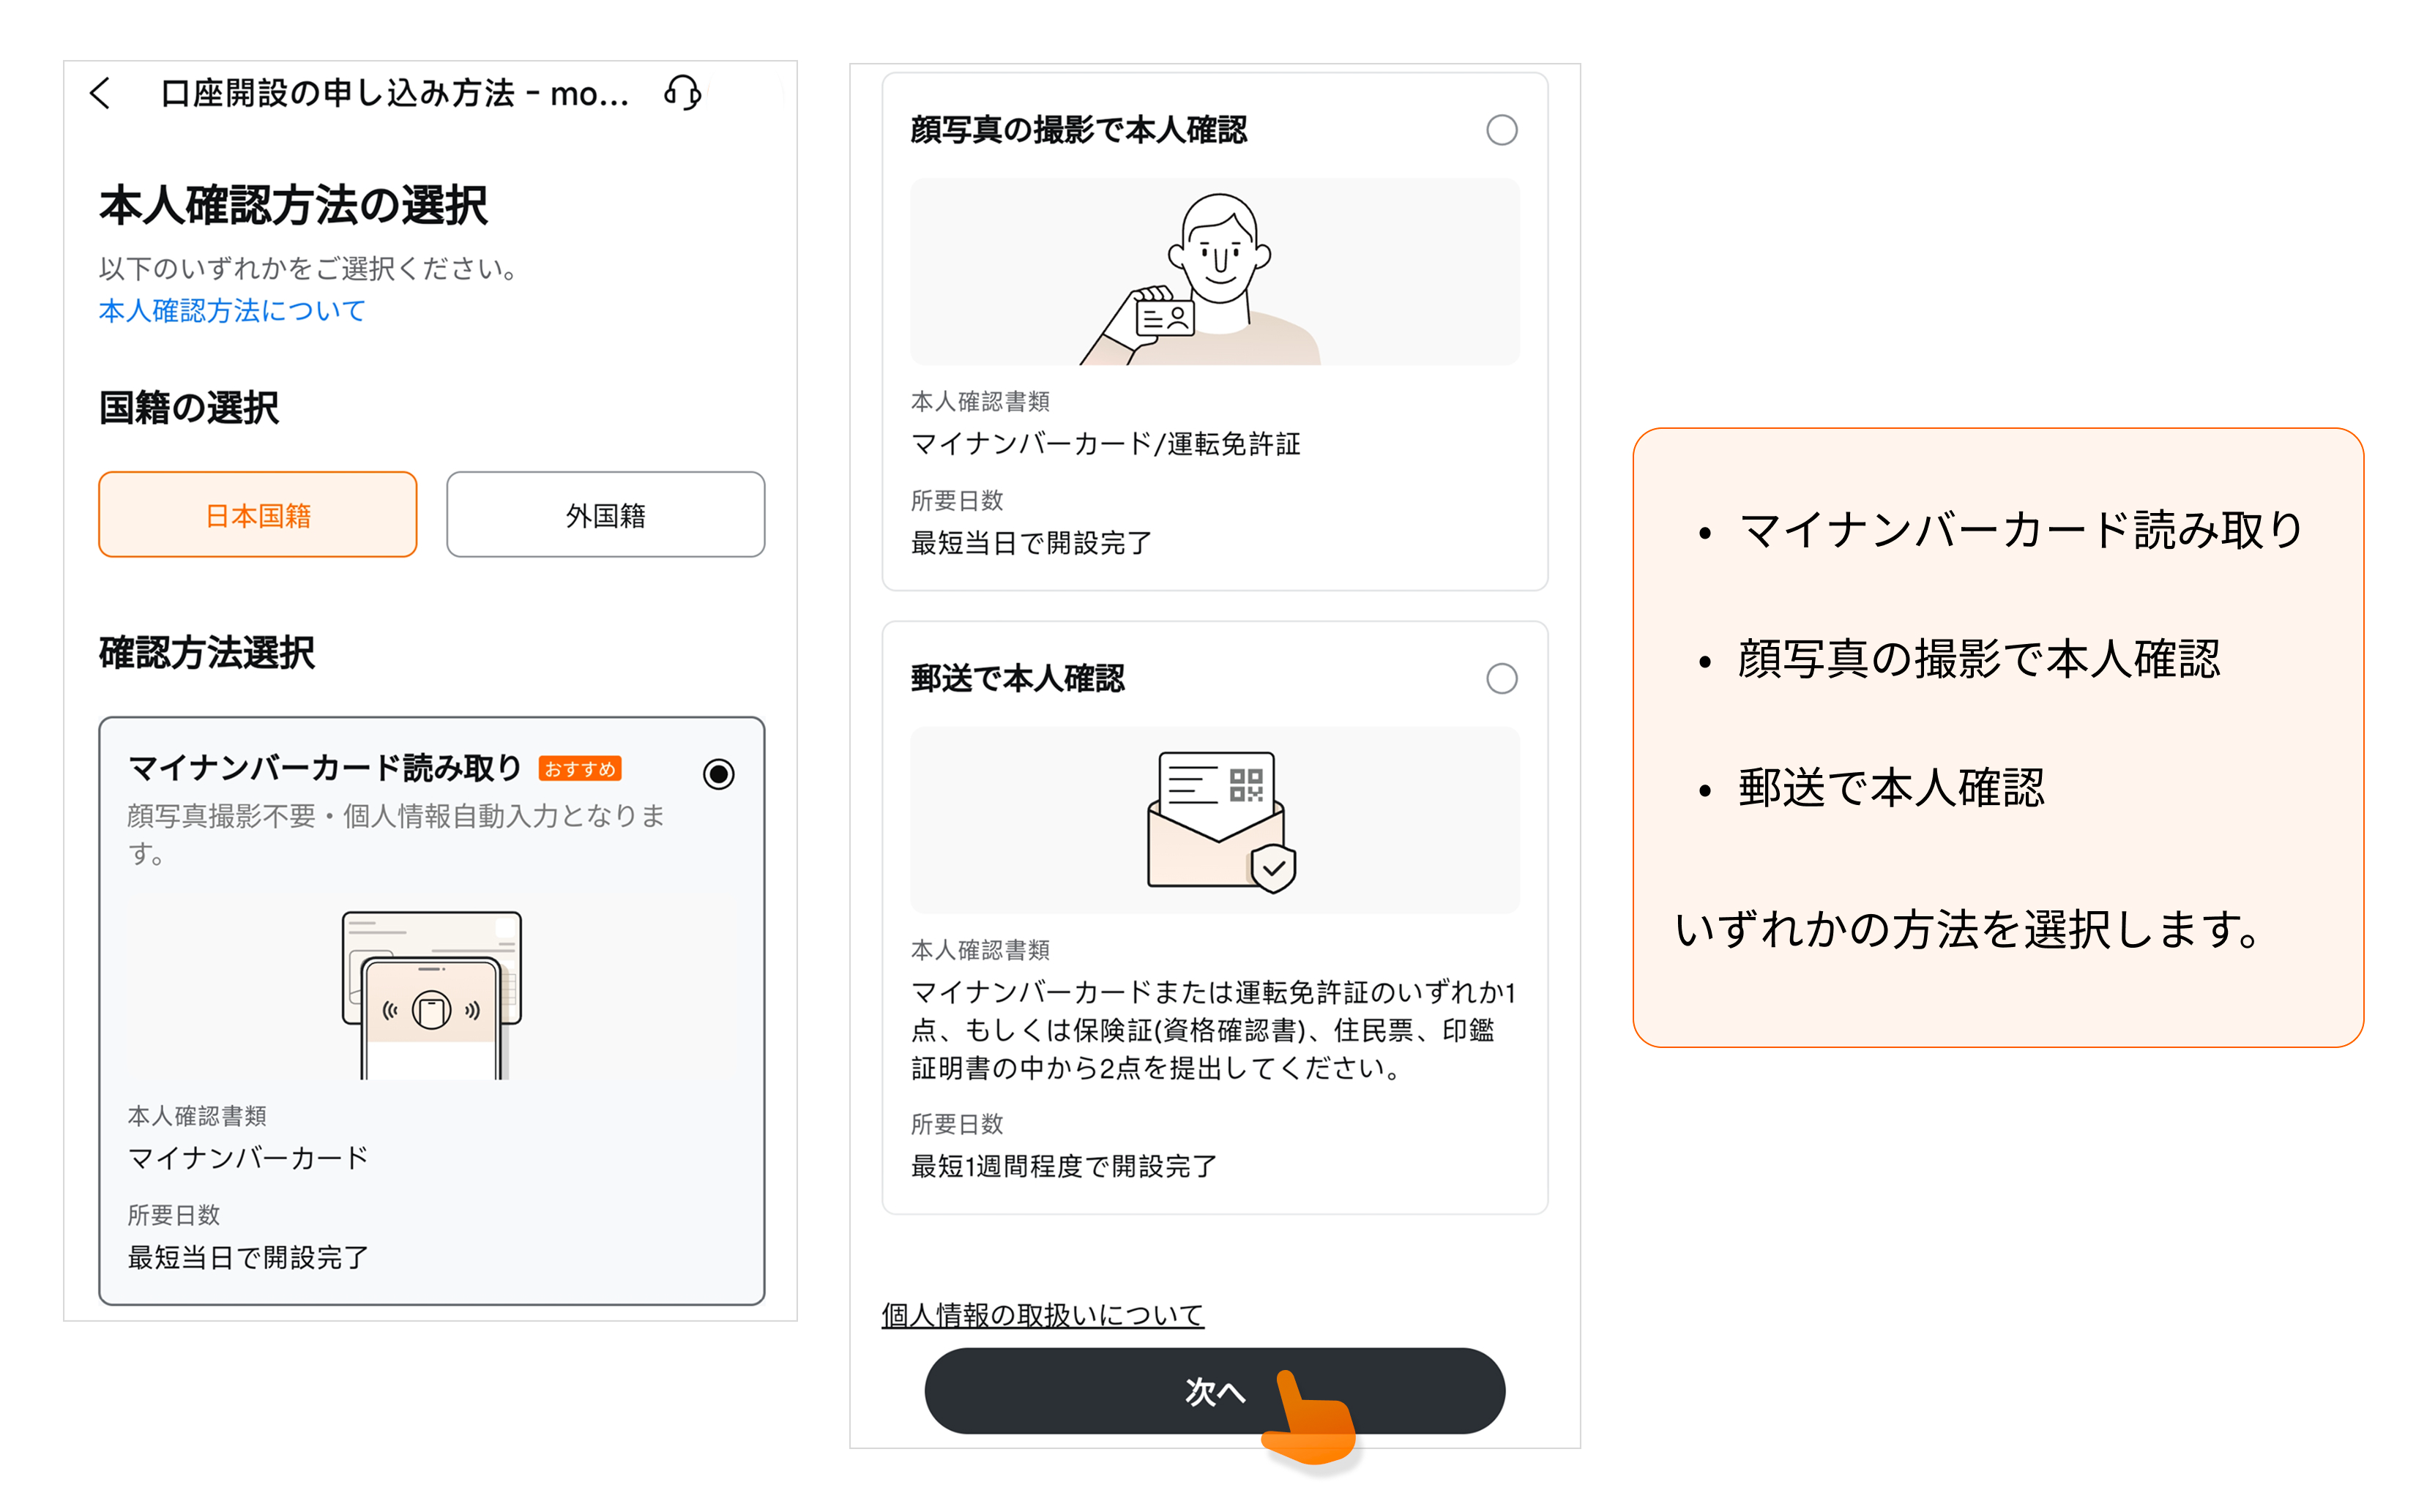Click the マイナンバーカード読み取り card title

click(325, 768)
